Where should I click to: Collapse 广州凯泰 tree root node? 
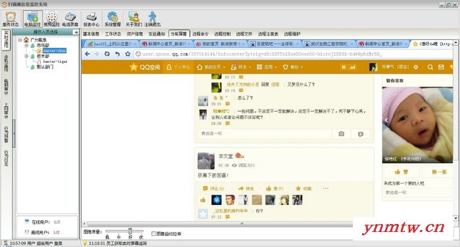[20, 40]
